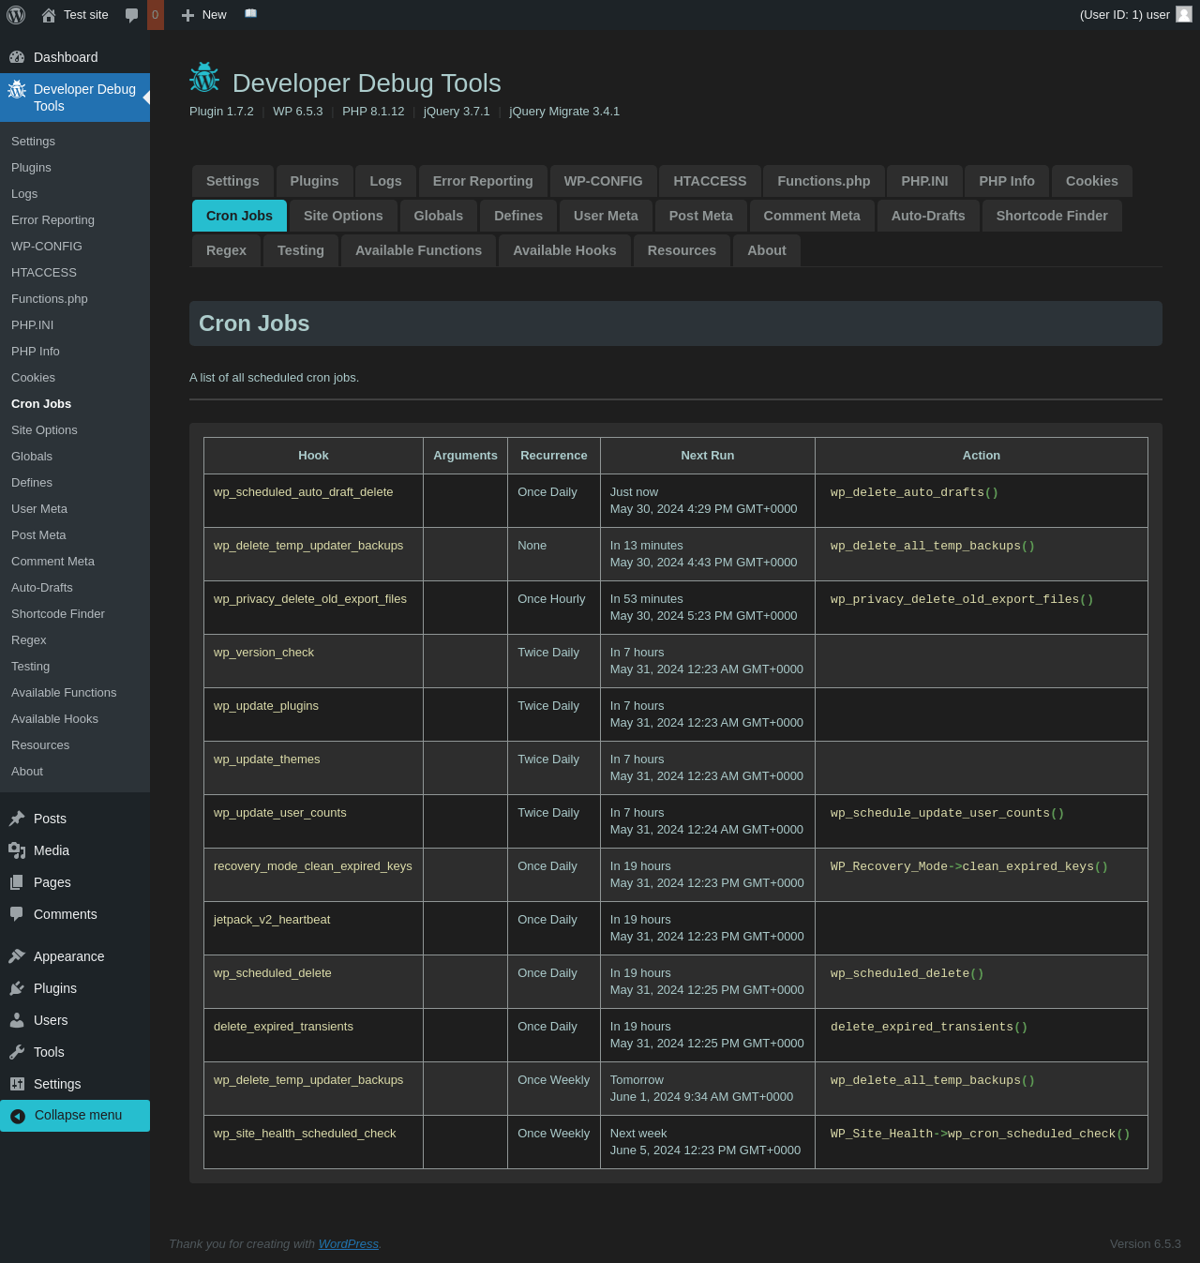
Task: Click the Next Run column header
Action: [x=707, y=456]
